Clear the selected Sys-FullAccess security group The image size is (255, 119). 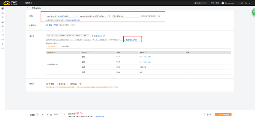[85, 36]
